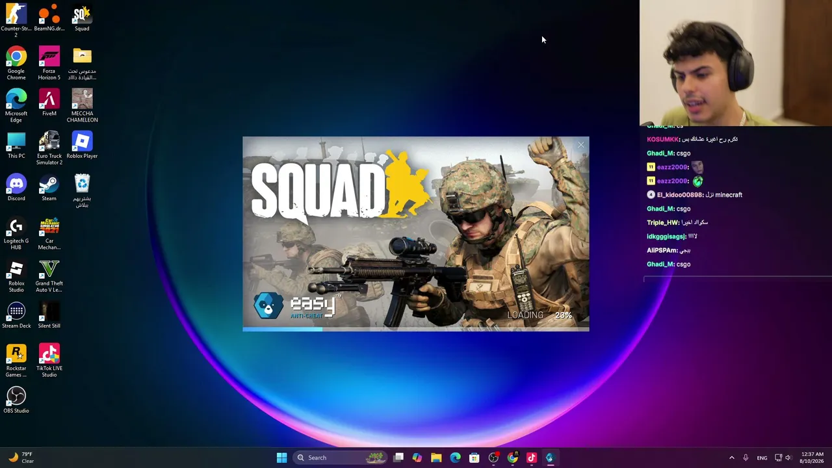Open File Explorer from the taskbar
The height and width of the screenshot is (468, 832).
(x=436, y=458)
